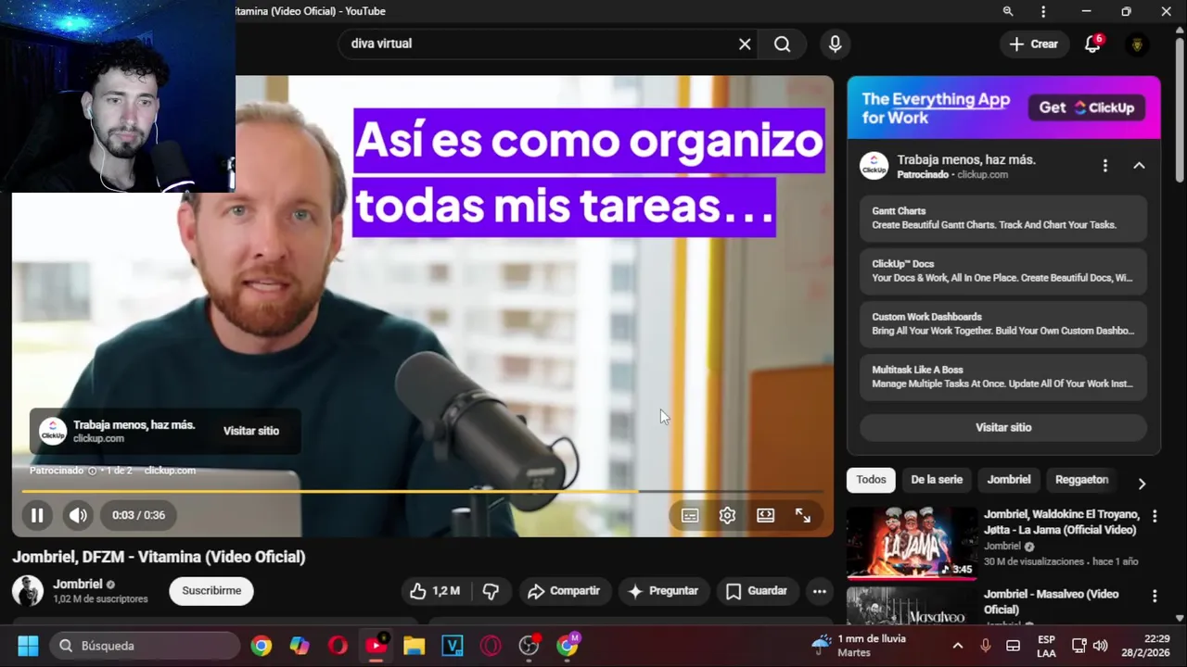Open Gantt Charts ad link
Screen dimensions: 1187x667
(1003, 218)
